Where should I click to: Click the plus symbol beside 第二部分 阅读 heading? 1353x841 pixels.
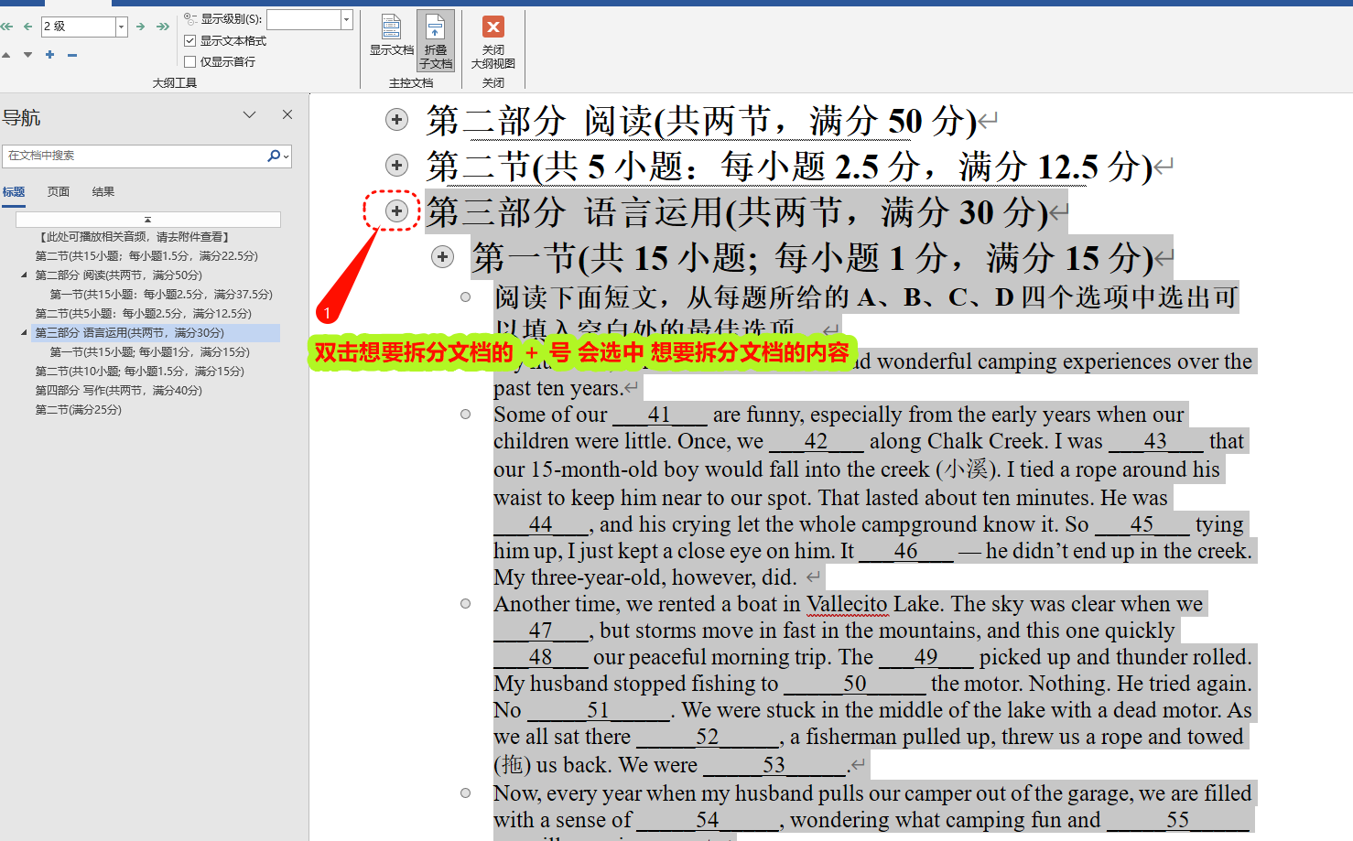tap(396, 119)
